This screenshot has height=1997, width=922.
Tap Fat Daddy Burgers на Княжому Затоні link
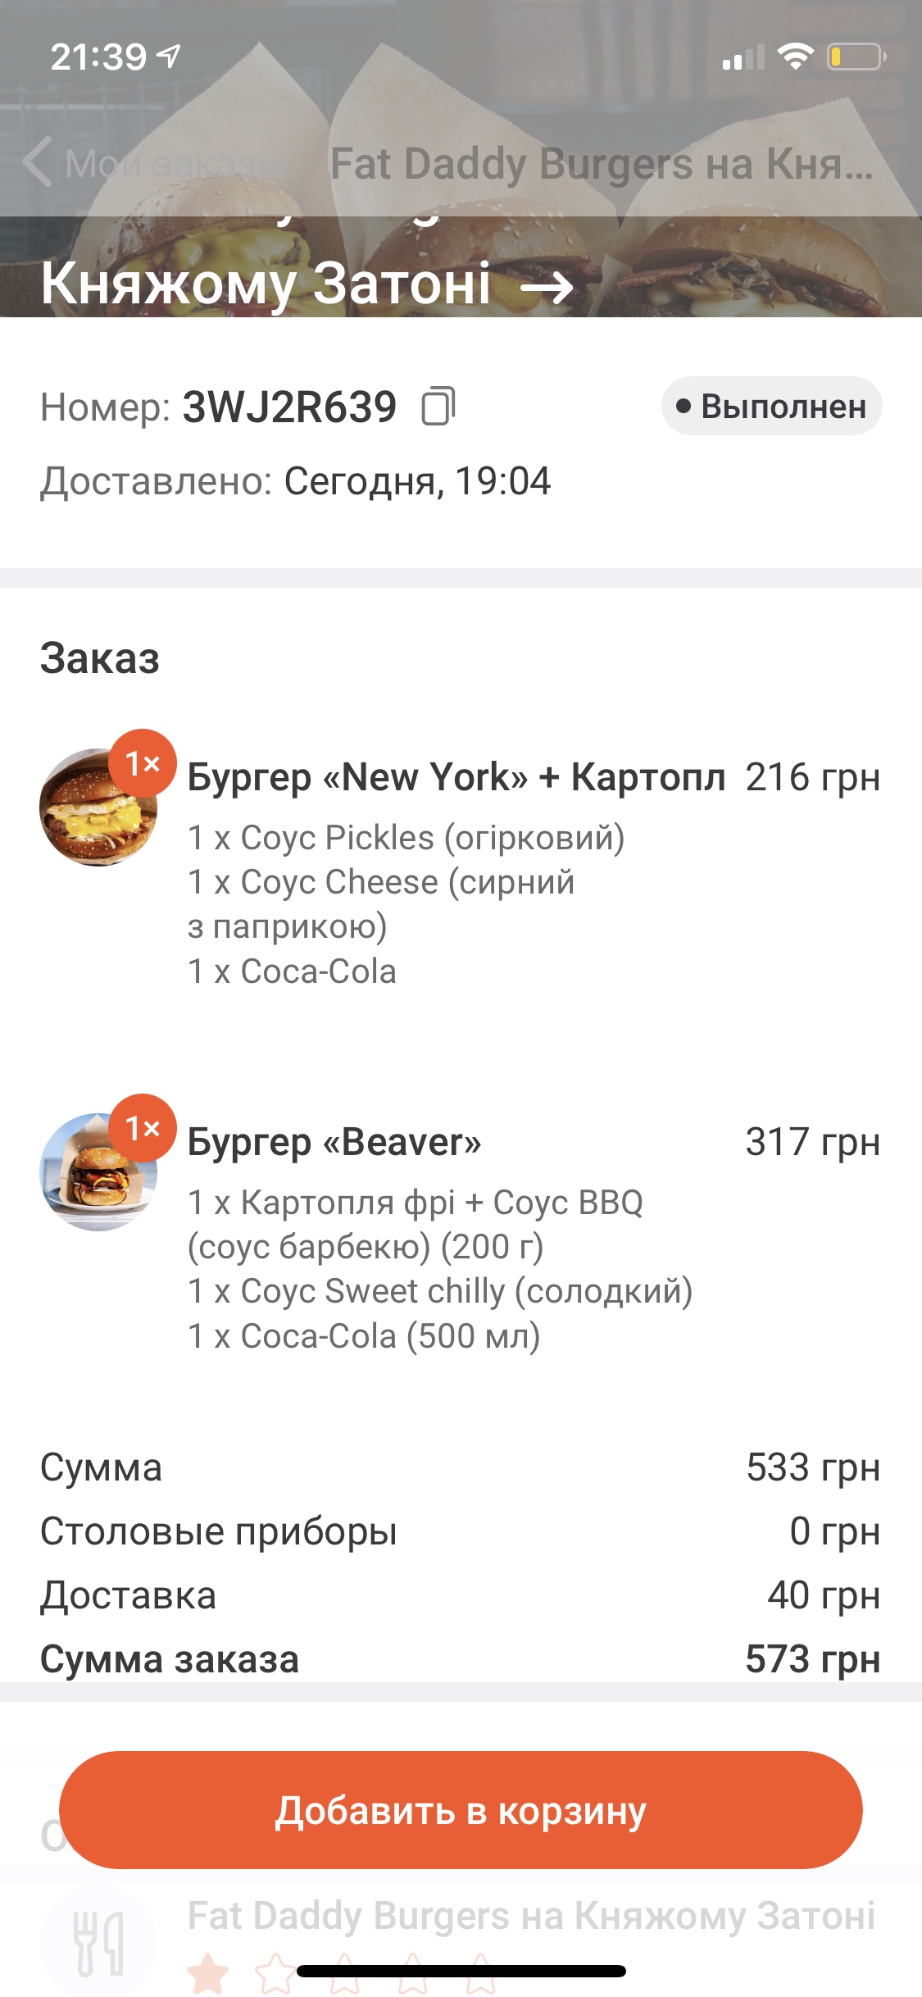[531, 1916]
